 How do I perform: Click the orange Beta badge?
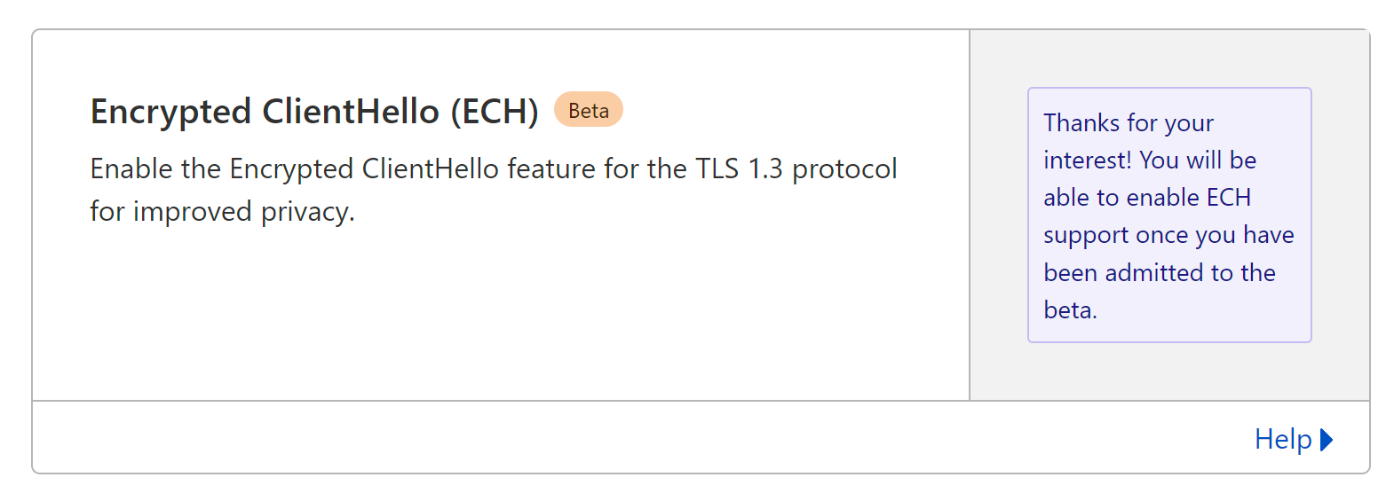(588, 110)
